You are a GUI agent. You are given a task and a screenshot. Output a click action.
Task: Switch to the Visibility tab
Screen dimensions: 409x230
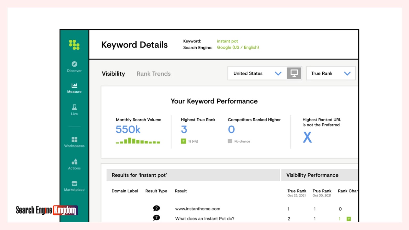pyautogui.click(x=113, y=74)
